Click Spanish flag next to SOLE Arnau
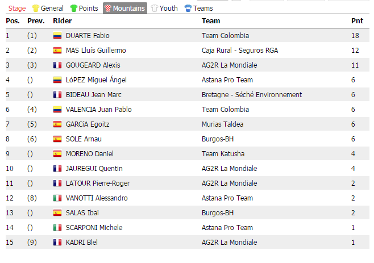The width and height of the screenshot is (374, 263). point(57,139)
